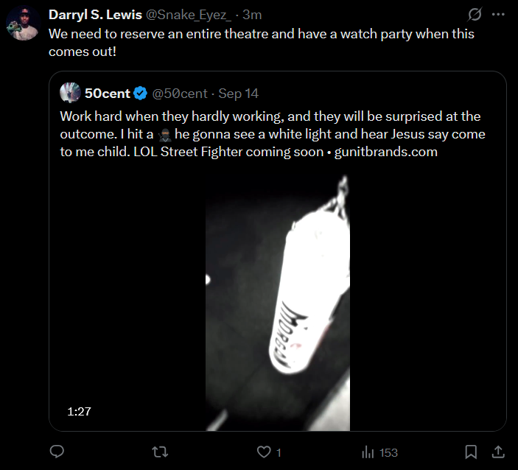Open Darryl S. Lewis display name link

tap(95, 15)
